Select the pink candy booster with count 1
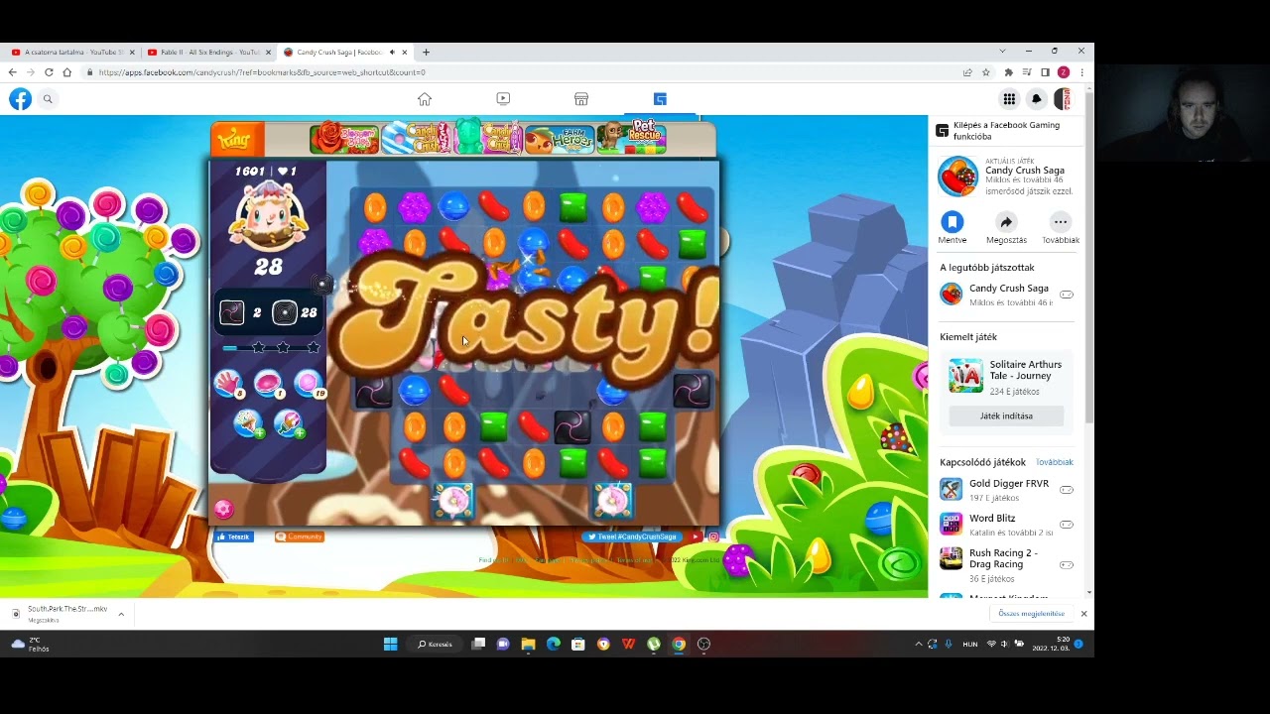The image size is (1270, 714). (268, 384)
